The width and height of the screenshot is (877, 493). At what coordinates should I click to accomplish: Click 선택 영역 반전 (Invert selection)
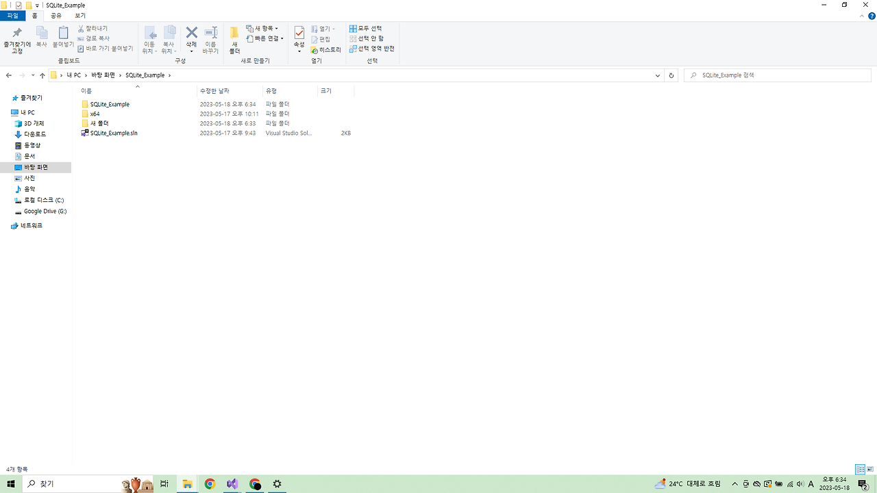(372, 49)
